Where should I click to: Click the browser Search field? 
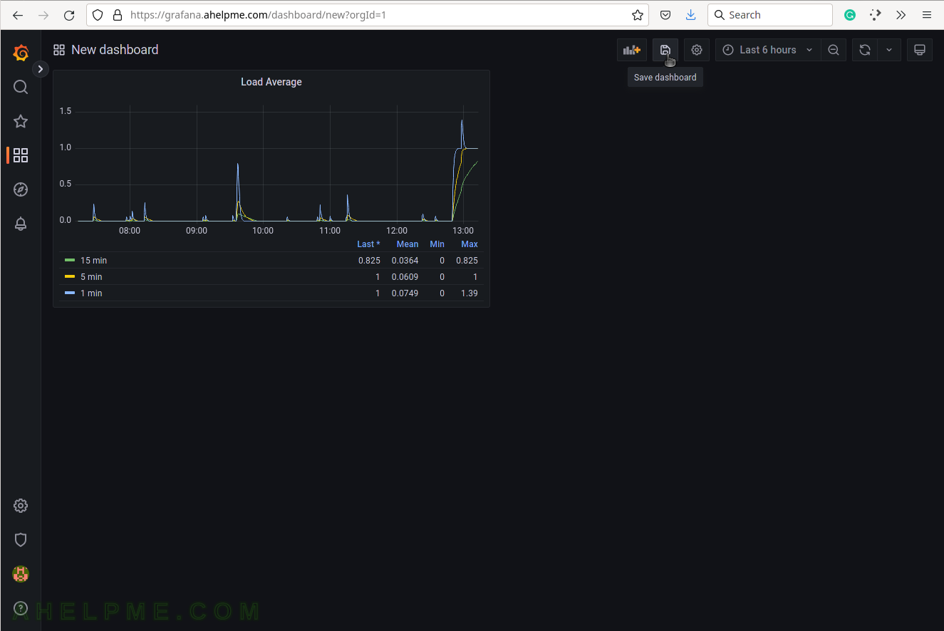tap(770, 15)
